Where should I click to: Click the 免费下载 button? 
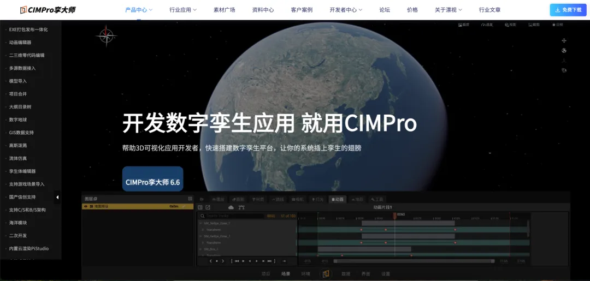(x=568, y=10)
